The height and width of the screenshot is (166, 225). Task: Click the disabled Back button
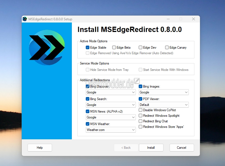tap(126, 148)
